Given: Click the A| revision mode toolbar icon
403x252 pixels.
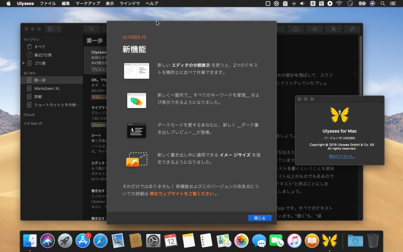Looking at the screenshot, I should [x=333, y=29].
